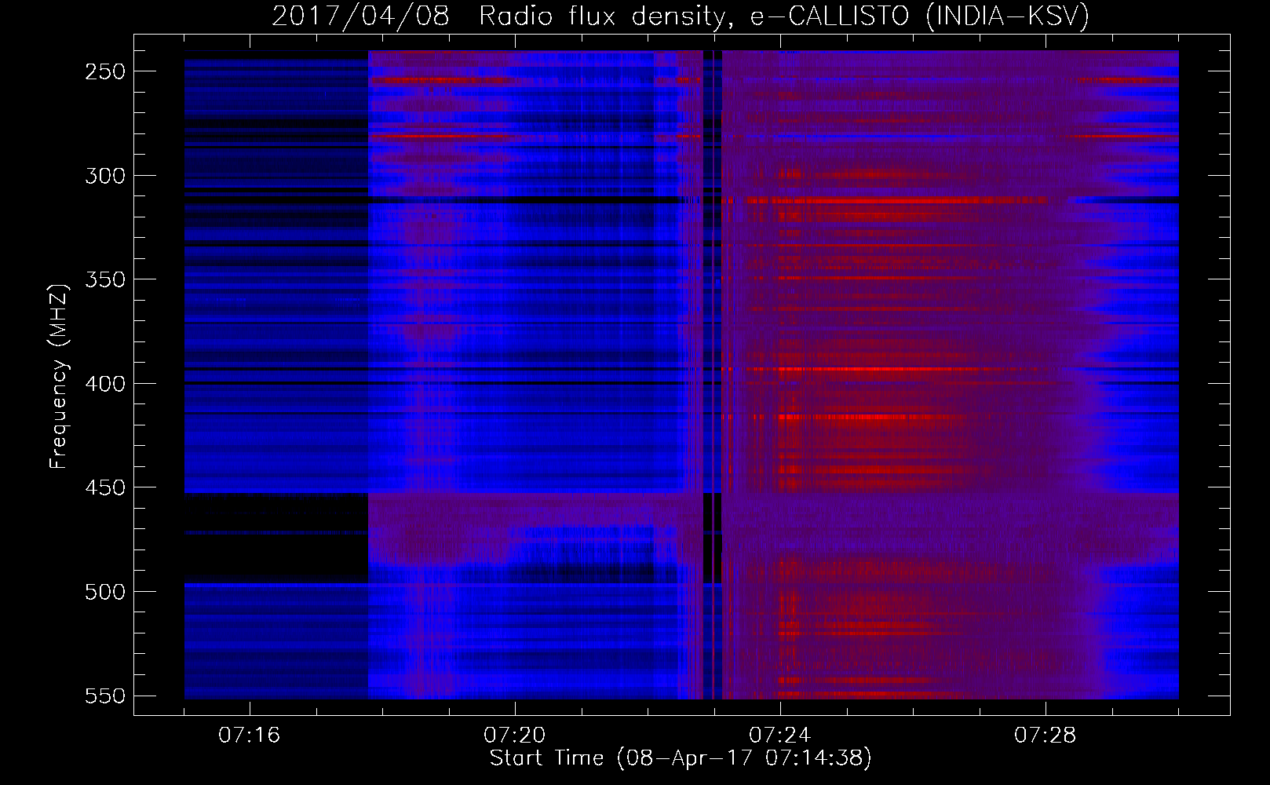The height and width of the screenshot is (785, 1270).
Task: Click the 07:20 time tick label
Action: tap(515, 736)
